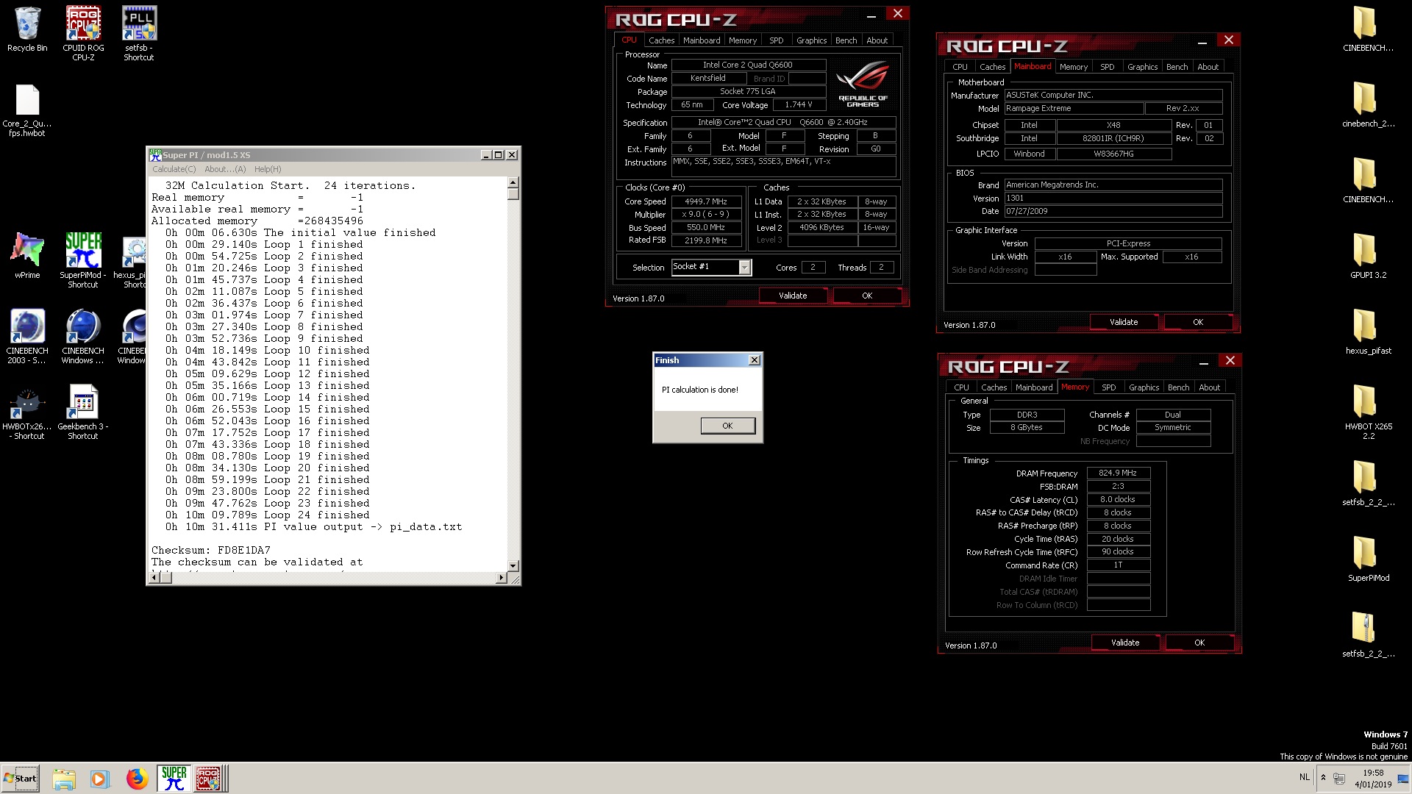Select Mainboard tab in CPU window
The height and width of the screenshot is (794, 1412).
[702, 40]
